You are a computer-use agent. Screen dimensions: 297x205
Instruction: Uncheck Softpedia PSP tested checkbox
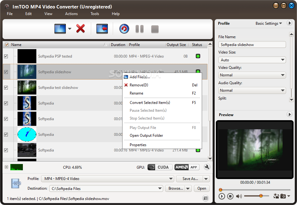coord(6,56)
